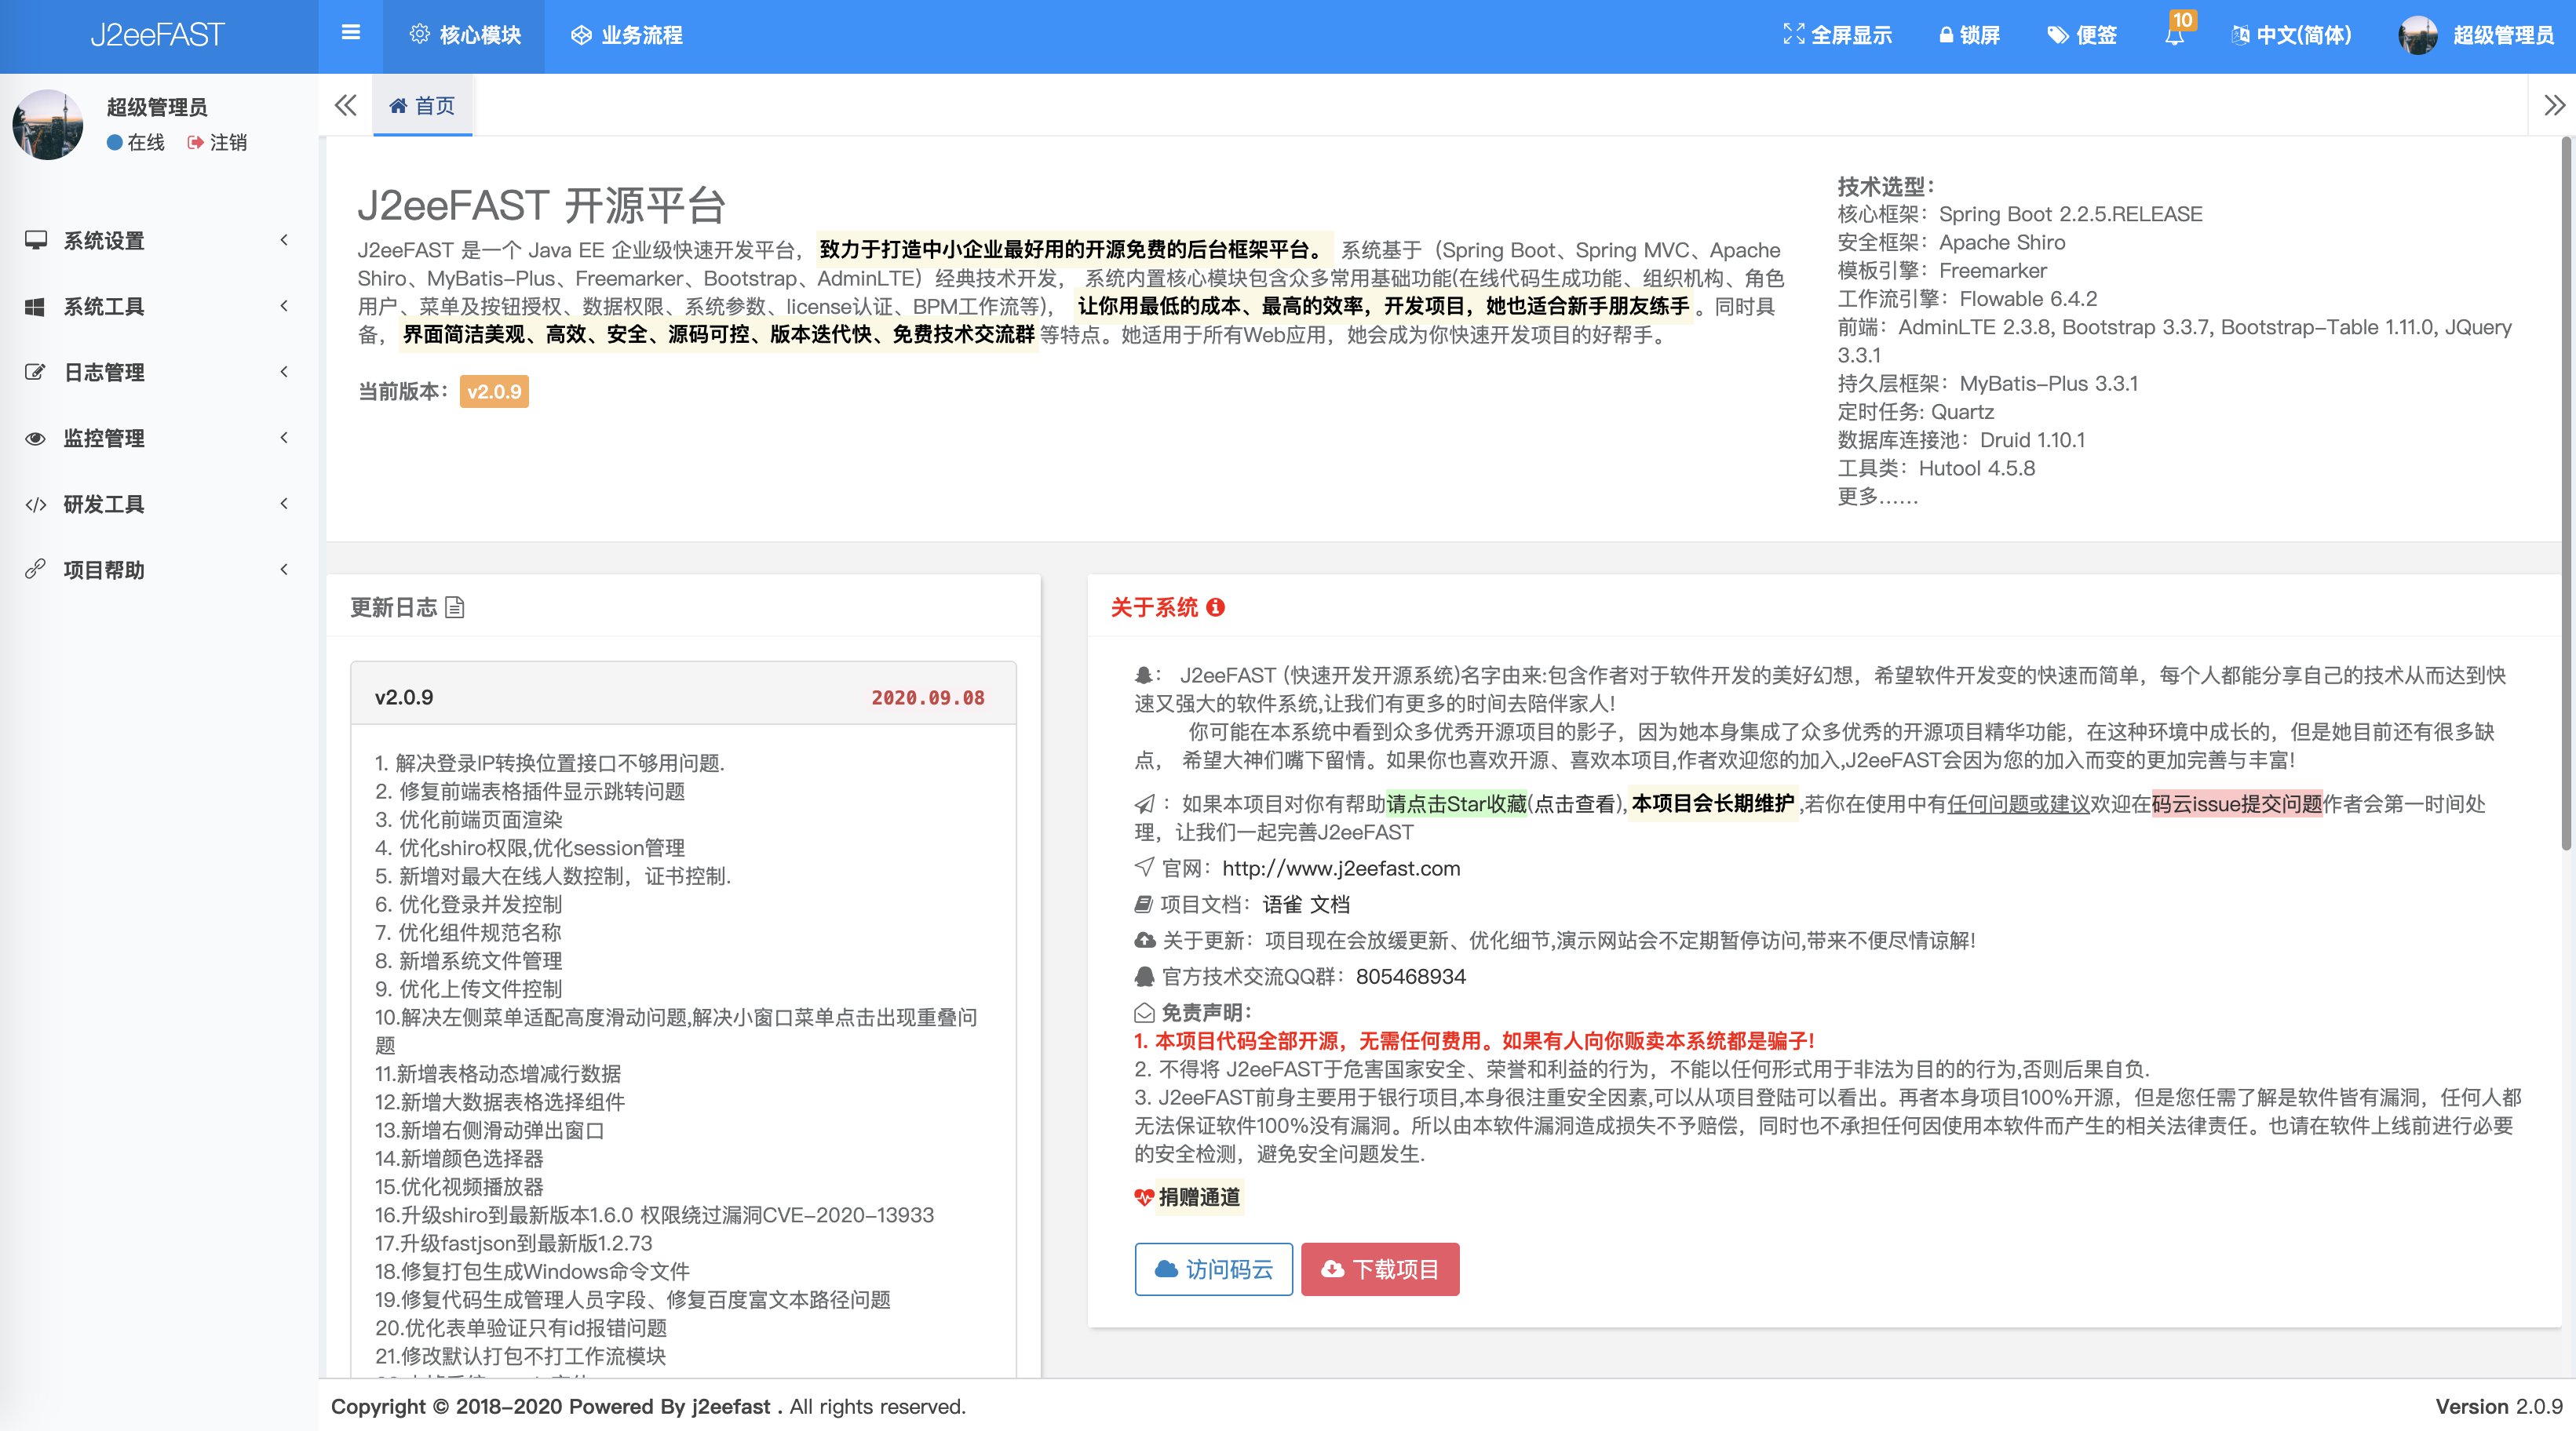Open the http://www.j2eefast.com website link
This screenshot has width=2576, height=1431.
1340,868
